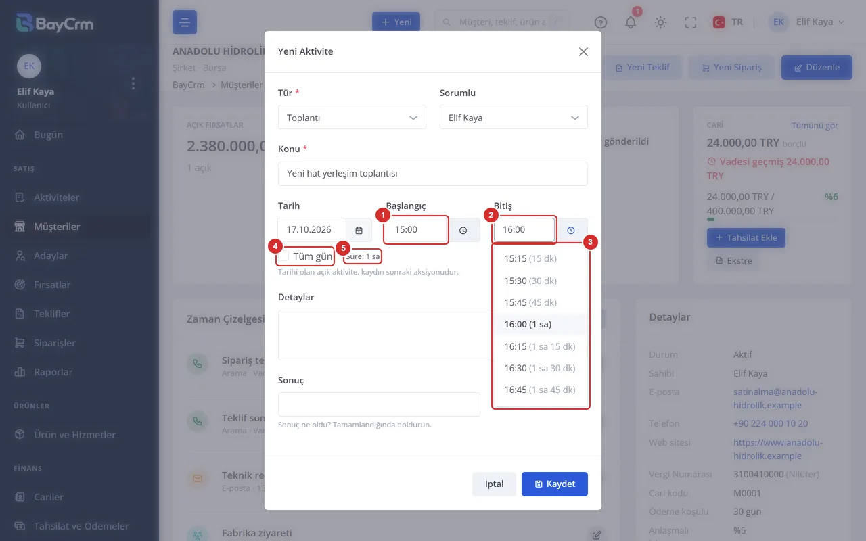The image size is (866, 541).
Task: Save the activity with Kaydet
Action: pyautogui.click(x=555, y=484)
